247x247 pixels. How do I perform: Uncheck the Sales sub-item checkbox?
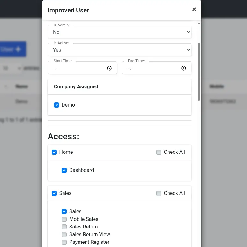pyautogui.click(x=64, y=211)
